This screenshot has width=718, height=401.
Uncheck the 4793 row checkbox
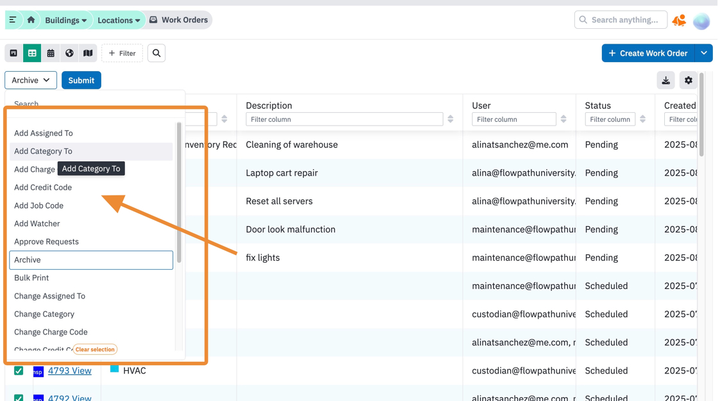tap(19, 370)
